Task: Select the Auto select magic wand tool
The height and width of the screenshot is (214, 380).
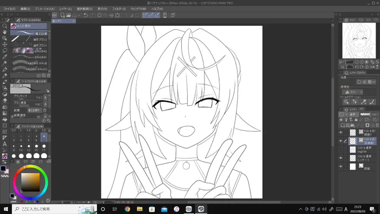Action: point(4,63)
